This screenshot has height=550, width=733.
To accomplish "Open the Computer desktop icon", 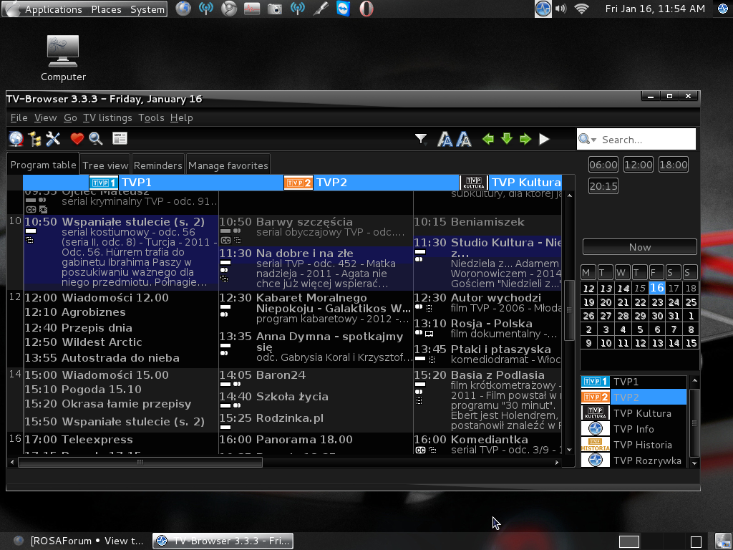I will 63,59.
